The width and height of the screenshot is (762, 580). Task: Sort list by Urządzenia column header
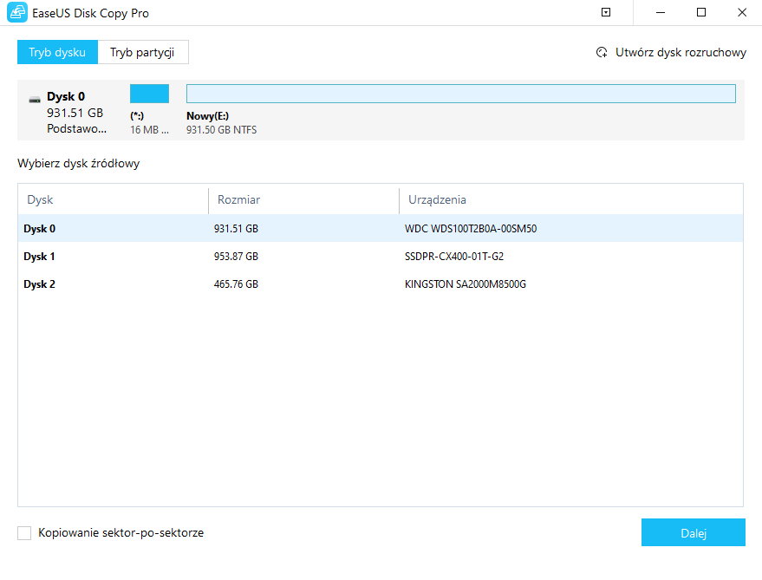(570, 199)
